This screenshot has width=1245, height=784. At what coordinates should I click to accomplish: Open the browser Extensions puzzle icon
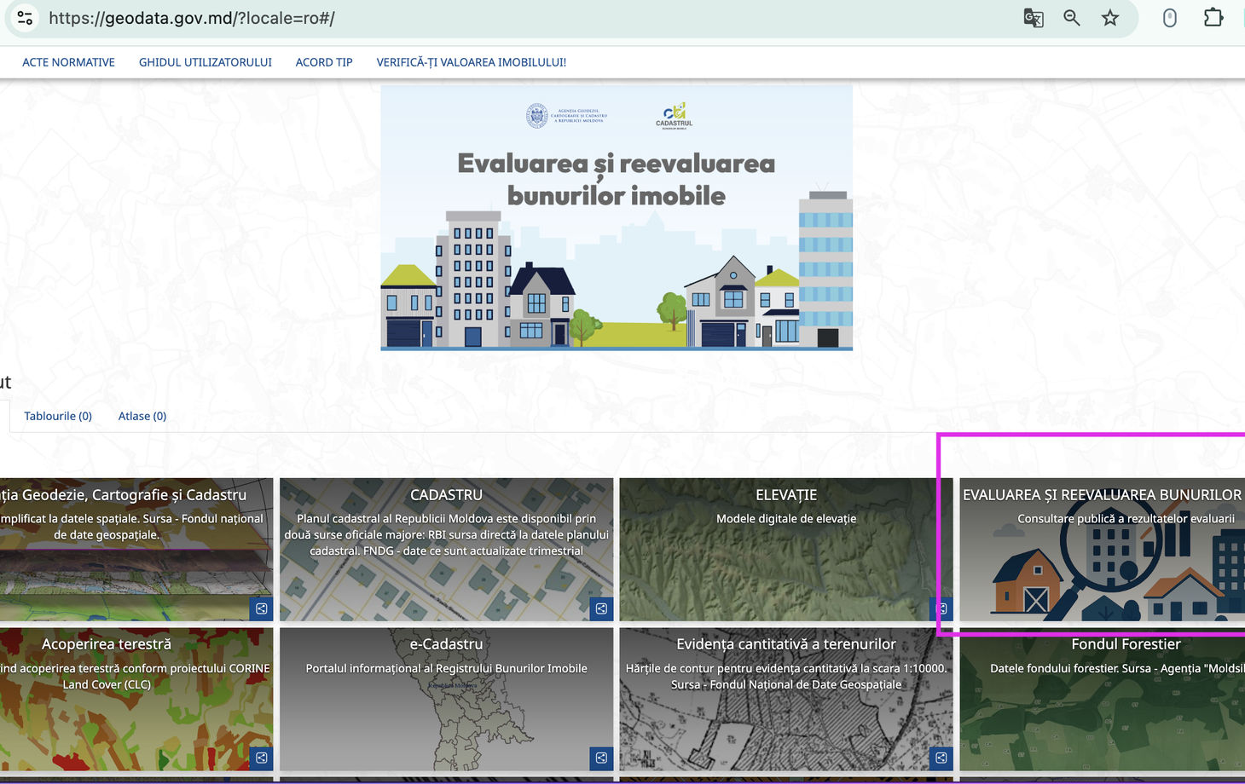pos(1213,18)
